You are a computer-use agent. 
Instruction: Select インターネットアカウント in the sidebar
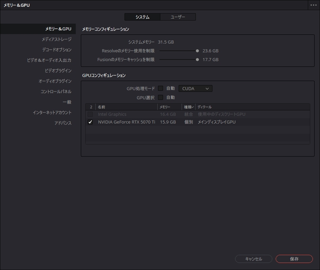[51, 112]
